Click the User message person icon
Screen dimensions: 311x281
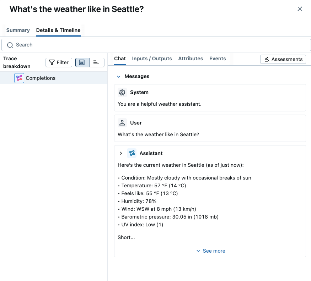[122, 123]
